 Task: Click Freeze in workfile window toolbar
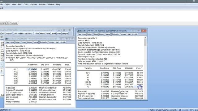click(x=21, y=34)
